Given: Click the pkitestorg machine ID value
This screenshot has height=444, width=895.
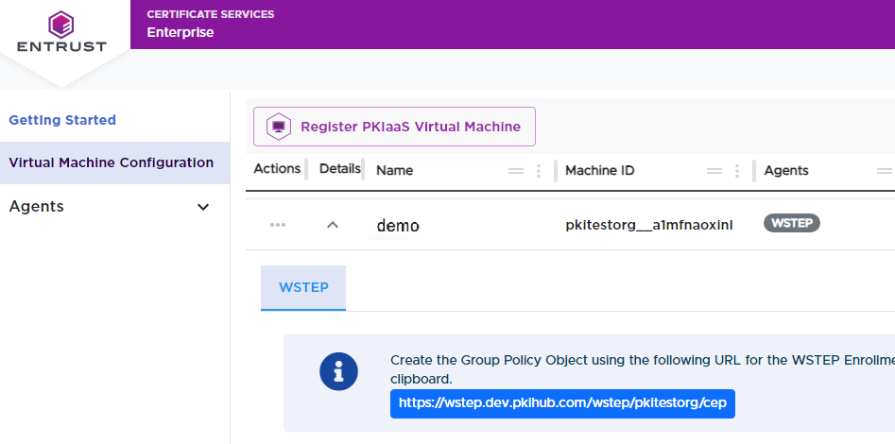Looking at the screenshot, I should click(x=648, y=226).
